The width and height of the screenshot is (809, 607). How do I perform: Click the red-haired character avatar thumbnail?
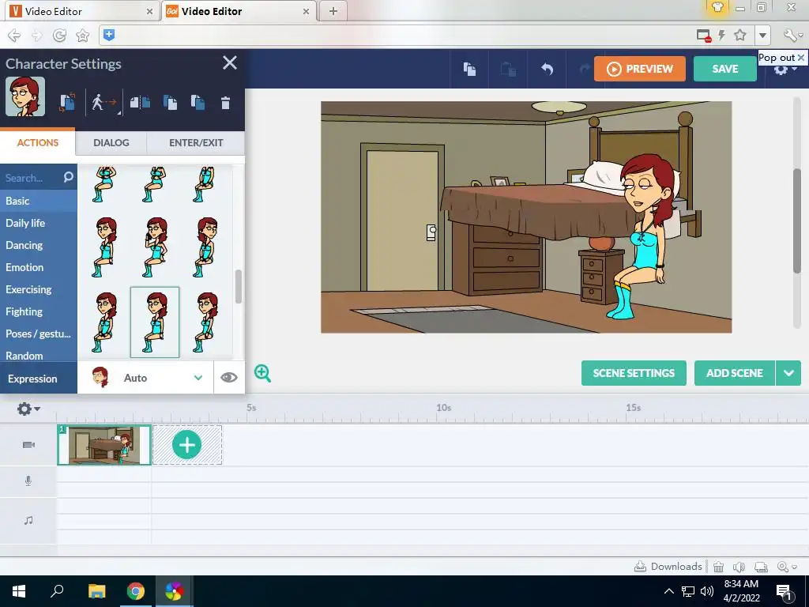click(x=25, y=96)
